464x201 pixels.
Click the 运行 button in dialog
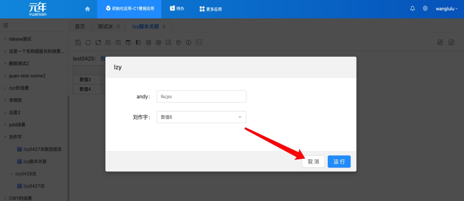[x=339, y=162]
